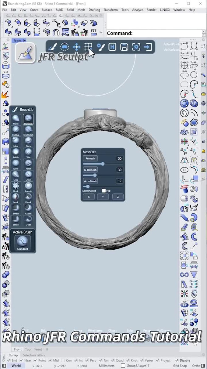The height and width of the screenshot is (369, 207).
Task: Open the Surface menu
Action: 47,10
